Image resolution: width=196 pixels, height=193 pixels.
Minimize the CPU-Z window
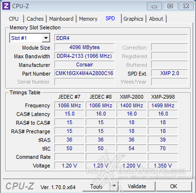click(x=154, y=6)
